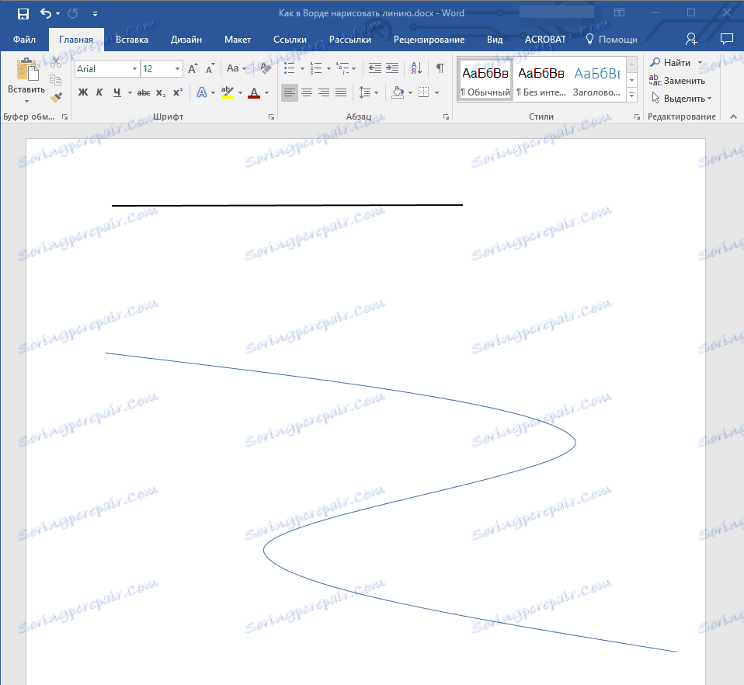
Task: Open the Ссылки tab
Action: pyautogui.click(x=290, y=40)
